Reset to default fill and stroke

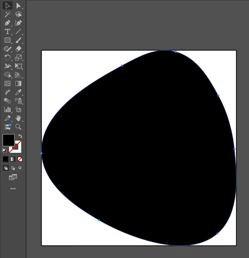[4, 151]
